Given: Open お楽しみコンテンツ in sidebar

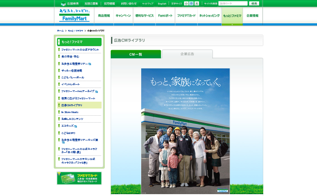Looking at the screenshot, I should point(72,119).
